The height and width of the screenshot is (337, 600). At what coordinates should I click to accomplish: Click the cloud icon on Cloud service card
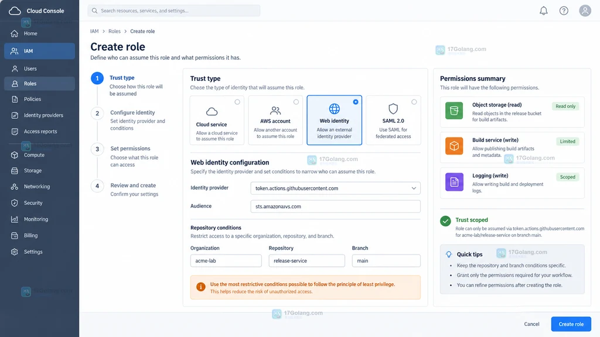pyautogui.click(x=212, y=112)
